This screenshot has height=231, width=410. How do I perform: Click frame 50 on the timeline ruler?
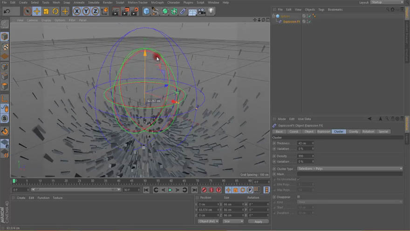coord(145,181)
